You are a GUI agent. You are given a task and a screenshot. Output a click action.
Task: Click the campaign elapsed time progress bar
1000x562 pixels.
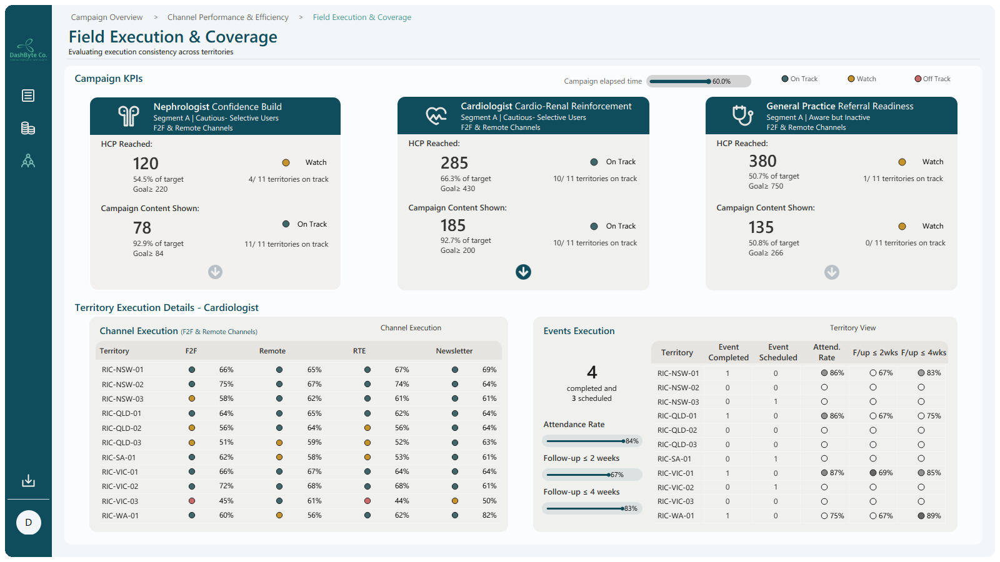(699, 81)
